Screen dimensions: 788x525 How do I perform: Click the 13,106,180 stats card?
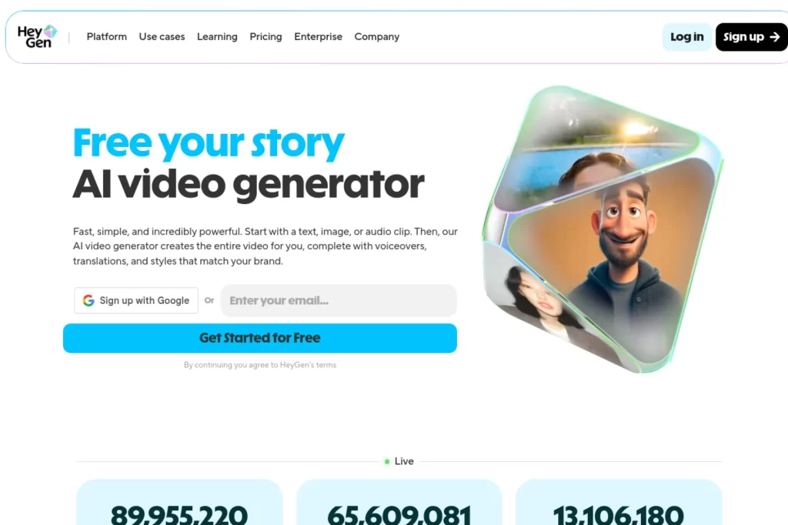[619, 503]
